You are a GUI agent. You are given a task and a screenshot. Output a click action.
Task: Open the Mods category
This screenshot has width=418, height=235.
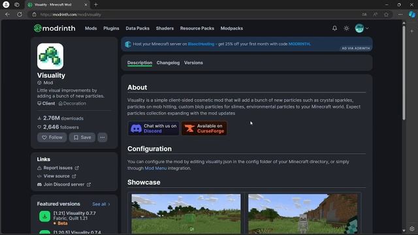tap(91, 28)
